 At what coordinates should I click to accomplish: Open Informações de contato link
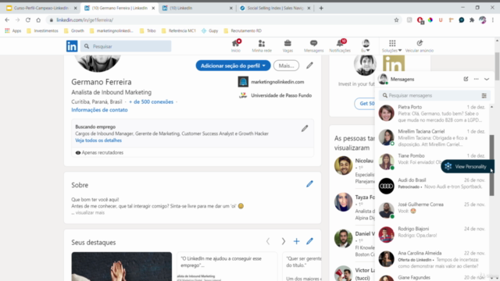pyautogui.click(x=99, y=110)
